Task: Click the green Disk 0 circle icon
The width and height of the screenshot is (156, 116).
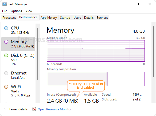Action: click(x=6, y=55)
